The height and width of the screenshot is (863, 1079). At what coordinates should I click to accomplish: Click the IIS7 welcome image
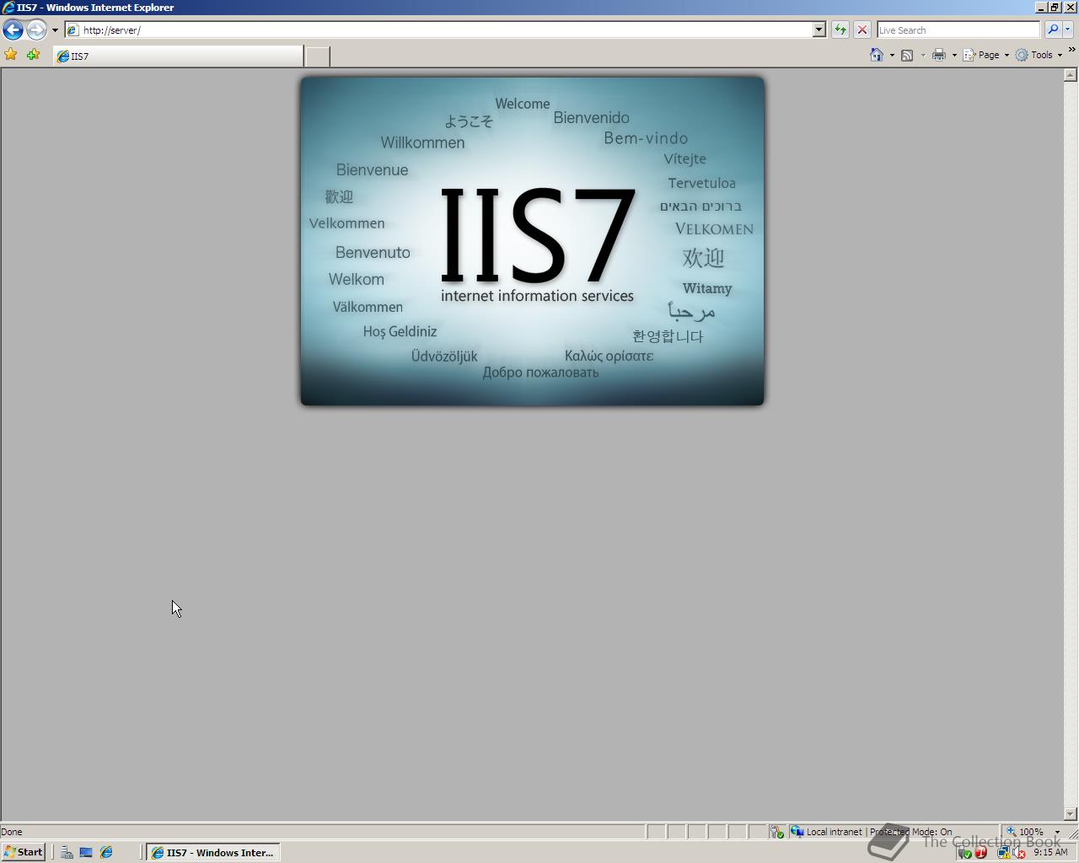tap(533, 241)
